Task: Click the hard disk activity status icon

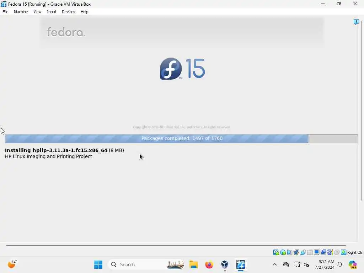Action: tap(276, 252)
